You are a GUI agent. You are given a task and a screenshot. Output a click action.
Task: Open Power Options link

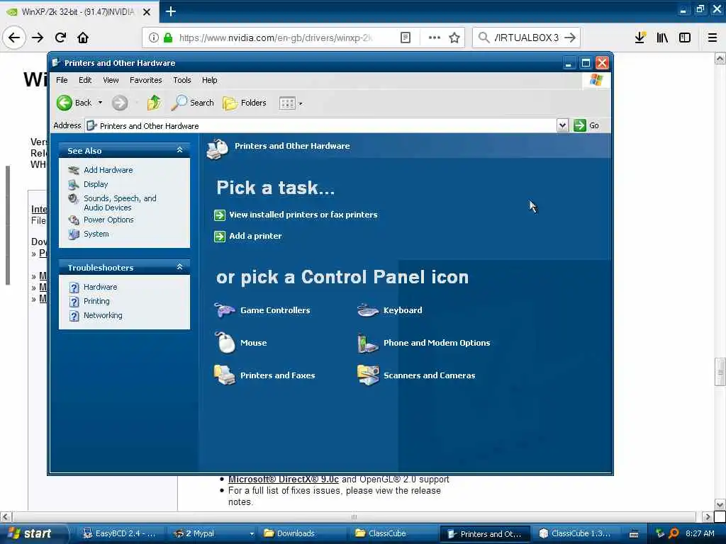coord(108,220)
